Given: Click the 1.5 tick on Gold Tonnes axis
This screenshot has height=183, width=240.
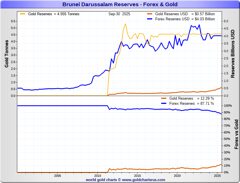Looking at the screenshot, I should (13, 75).
